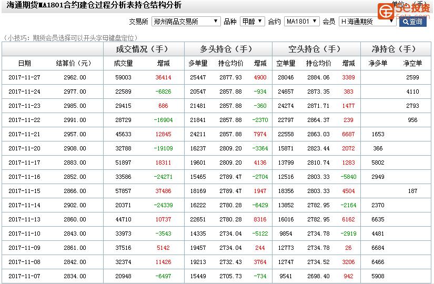Click volume value 59003
Screen dimensions: 434x284
(x=123, y=77)
